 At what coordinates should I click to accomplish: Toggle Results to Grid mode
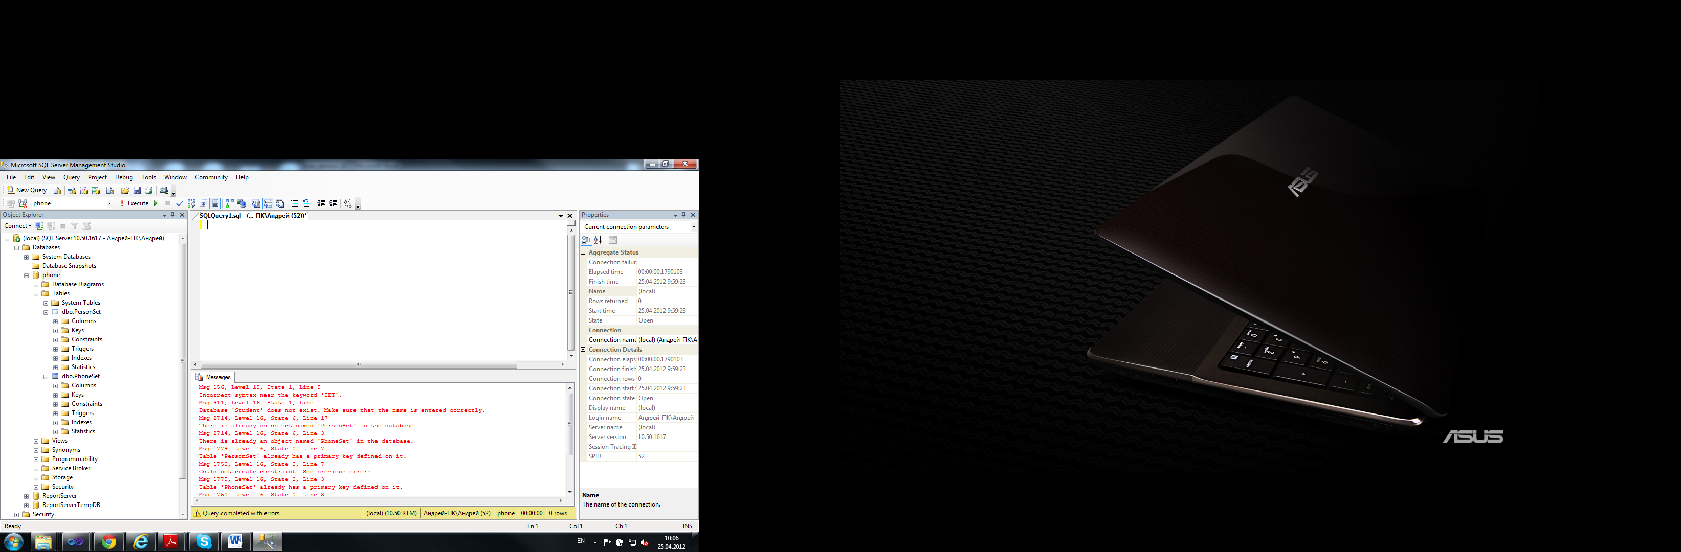(x=268, y=203)
